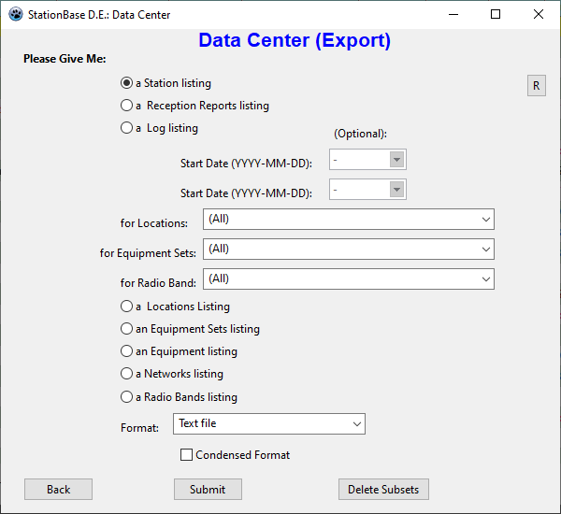Image resolution: width=561 pixels, height=514 pixels.
Task: Enable the Condensed Format checkbox
Action: (187, 455)
